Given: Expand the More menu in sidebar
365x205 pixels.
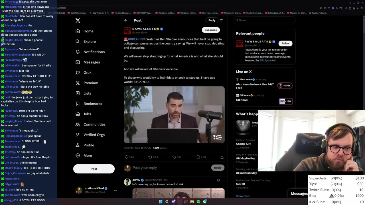Looking at the screenshot, I should click(84, 155).
